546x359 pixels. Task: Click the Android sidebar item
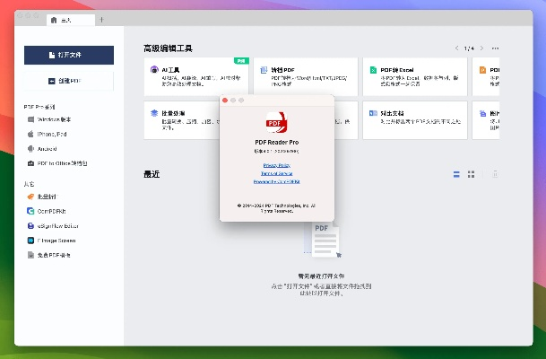[x=48, y=149]
